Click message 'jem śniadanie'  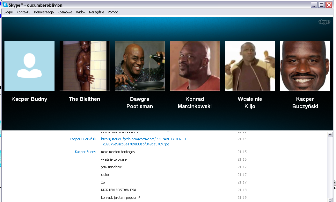click(112, 167)
